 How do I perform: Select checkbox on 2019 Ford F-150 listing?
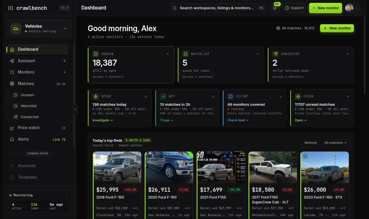point(98,156)
